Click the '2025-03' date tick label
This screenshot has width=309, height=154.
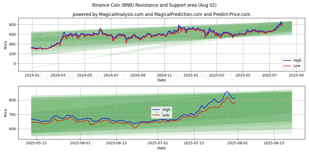[x=216, y=76]
